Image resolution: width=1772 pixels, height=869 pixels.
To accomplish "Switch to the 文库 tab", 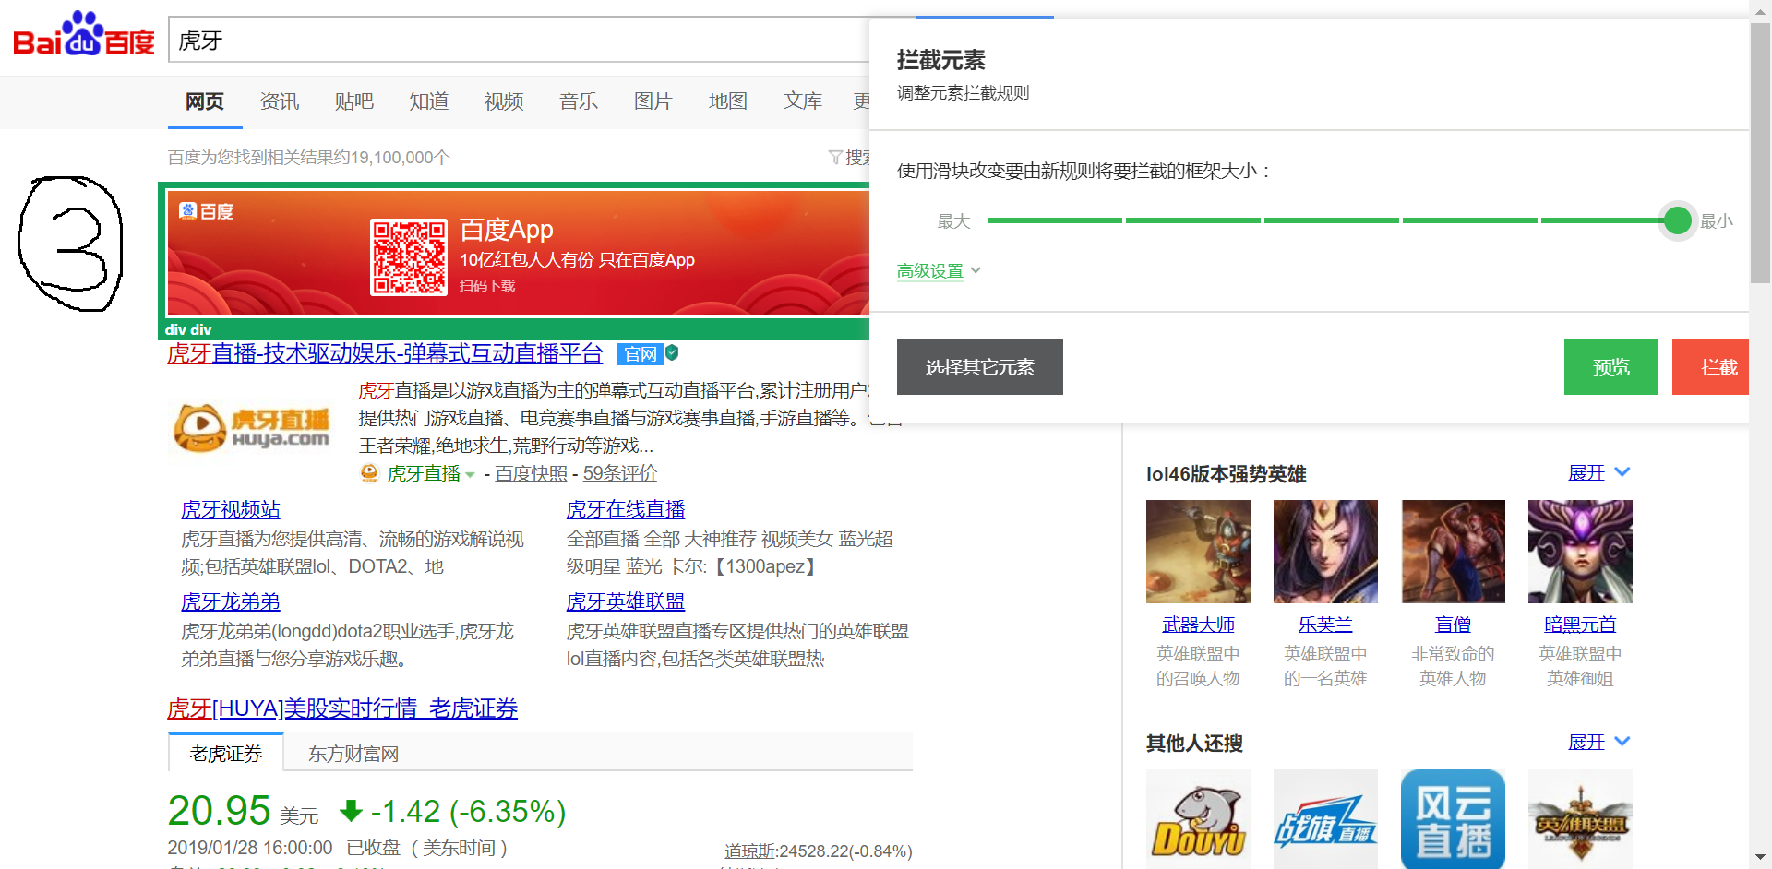I will (803, 101).
